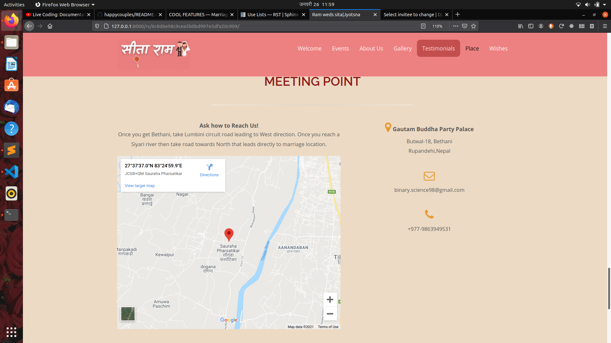The height and width of the screenshot is (343, 611).
Task: Open View larger map link
Action: click(140, 185)
